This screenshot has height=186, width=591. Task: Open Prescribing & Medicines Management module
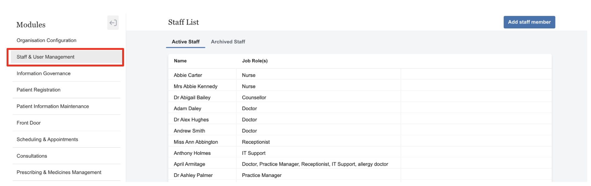click(x=59, y=173)
